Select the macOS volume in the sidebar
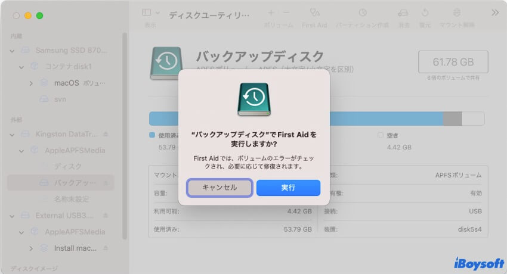The height and width of the screenshot is (274, 507). pos(67,83)
